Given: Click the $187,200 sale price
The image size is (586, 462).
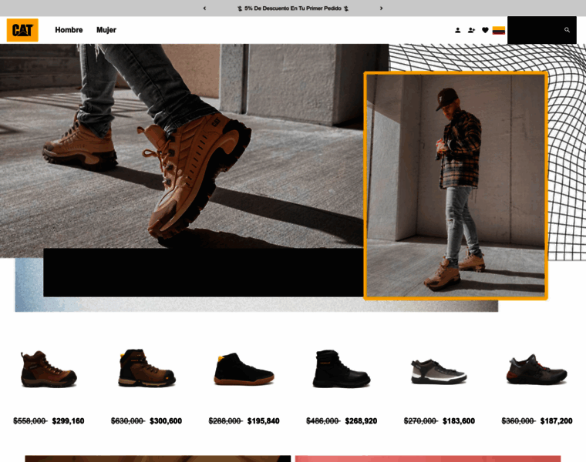Looking at the screenshot, I should (x=557, y=421).
